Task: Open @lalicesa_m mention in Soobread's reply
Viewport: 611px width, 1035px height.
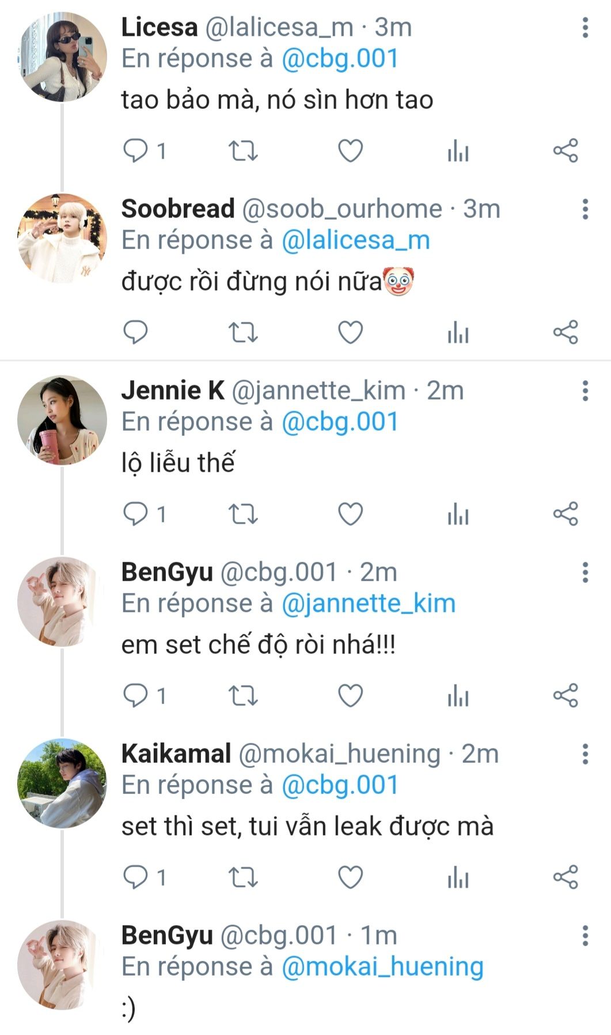Action: click(355, 240)
